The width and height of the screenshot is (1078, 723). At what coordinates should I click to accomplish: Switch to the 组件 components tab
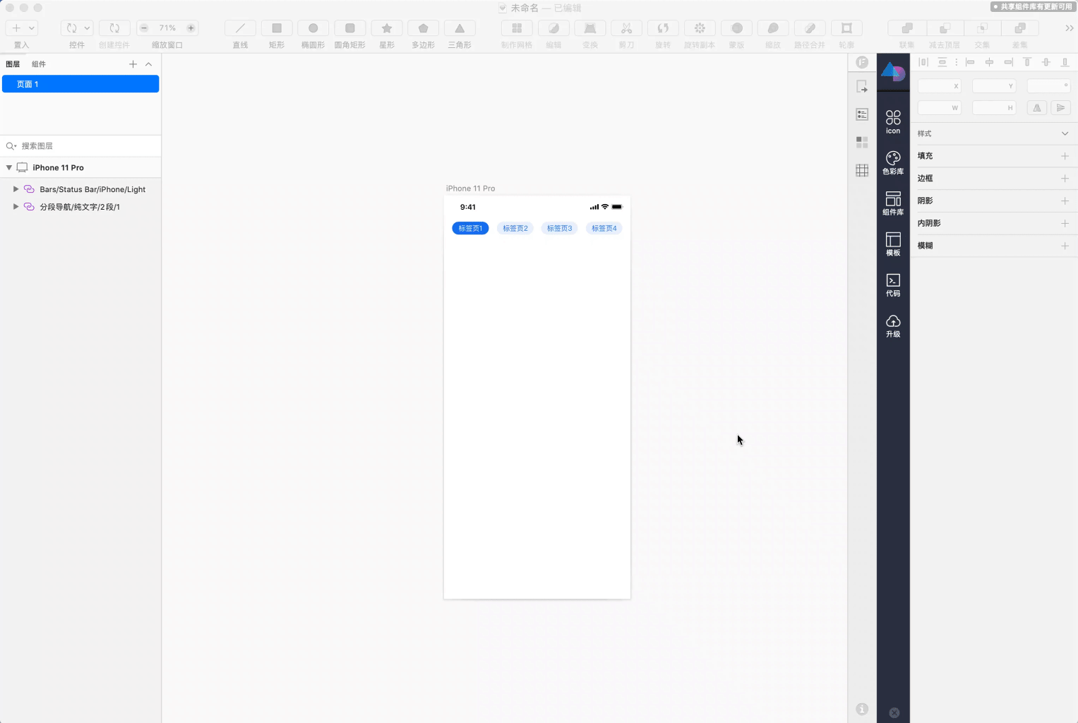point(39,64)
